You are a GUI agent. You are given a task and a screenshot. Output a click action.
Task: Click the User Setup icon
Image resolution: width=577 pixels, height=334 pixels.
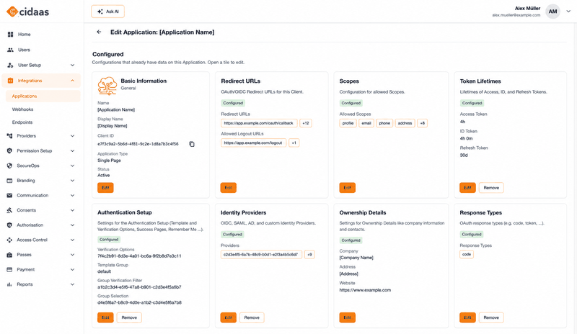pyautogui.click(x=10, y=65)
